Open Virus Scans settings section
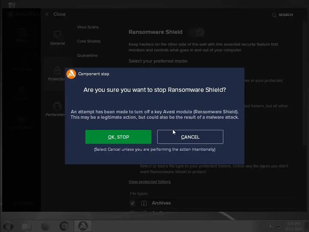The image size is (309, 232). pyautogui.click(x=88, y=27)
